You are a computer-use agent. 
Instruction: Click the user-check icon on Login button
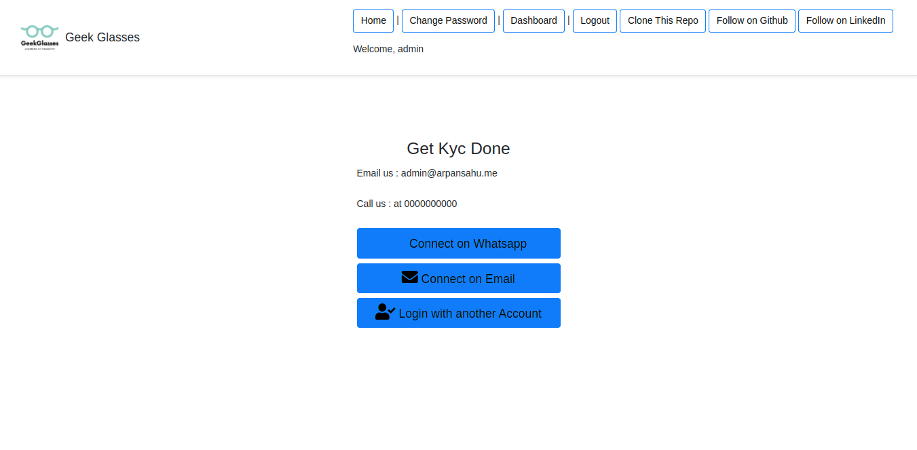385,312
